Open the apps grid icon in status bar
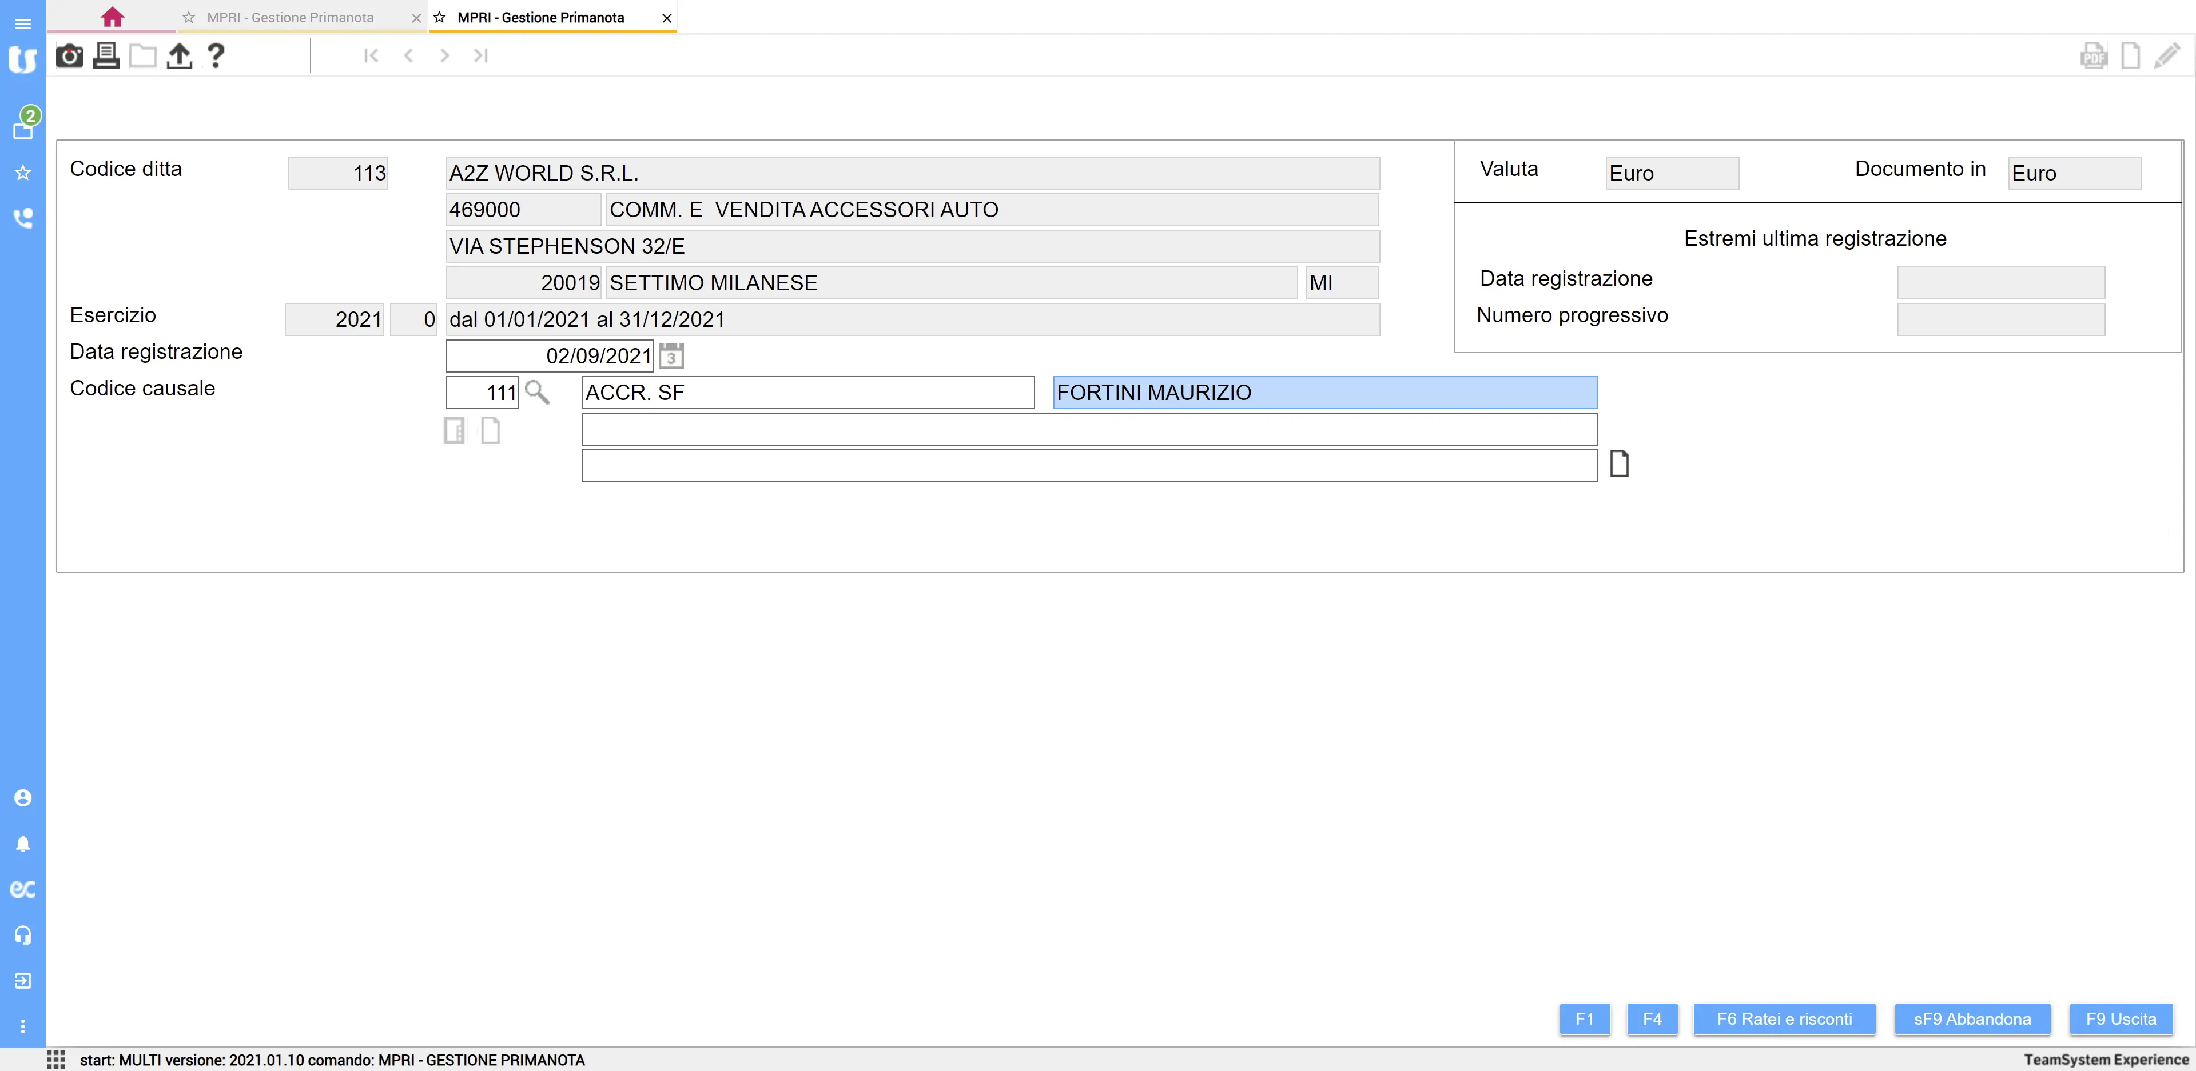Viewport: 2196px width, 1071px height. click(56, 1059)
